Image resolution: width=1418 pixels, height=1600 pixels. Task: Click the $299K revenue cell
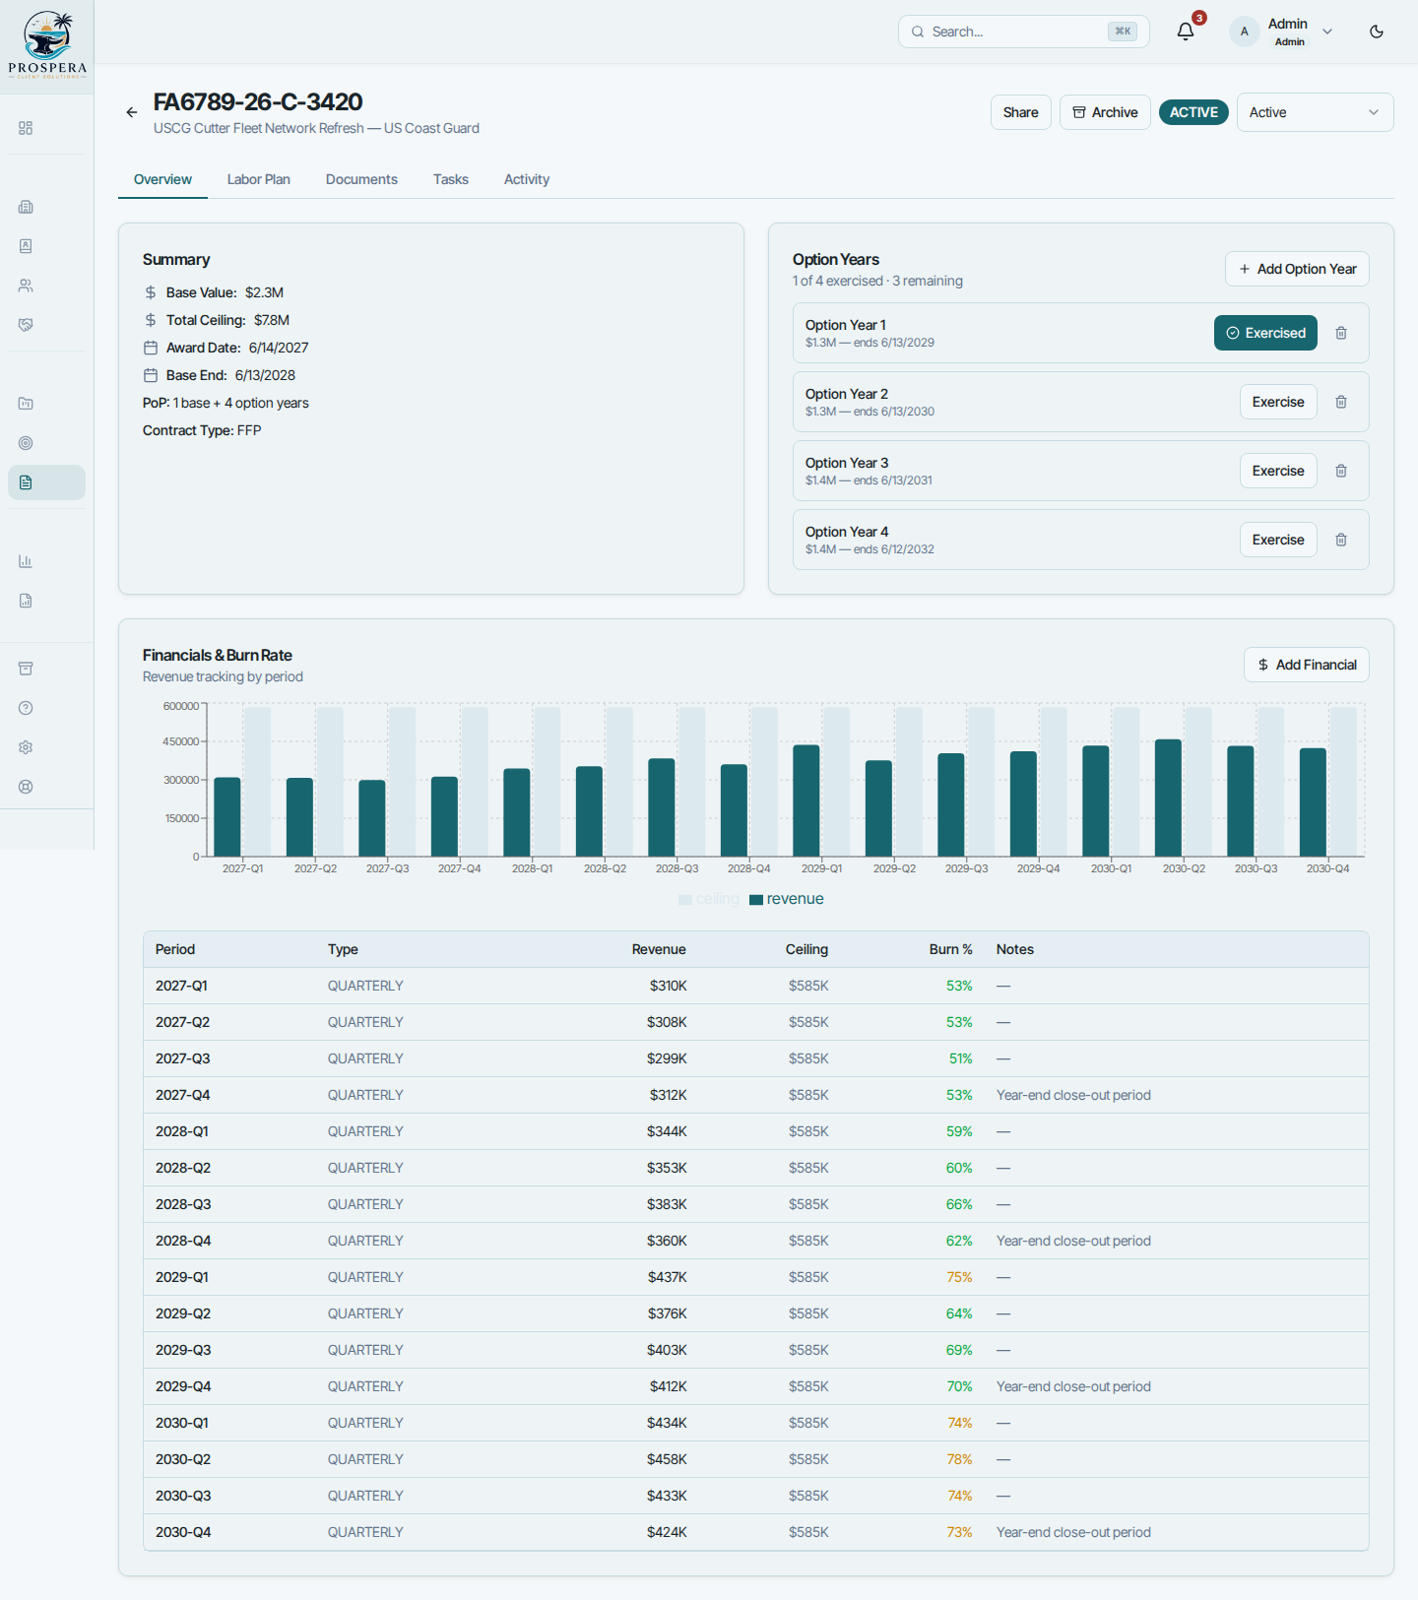[x=668, y=1058]
